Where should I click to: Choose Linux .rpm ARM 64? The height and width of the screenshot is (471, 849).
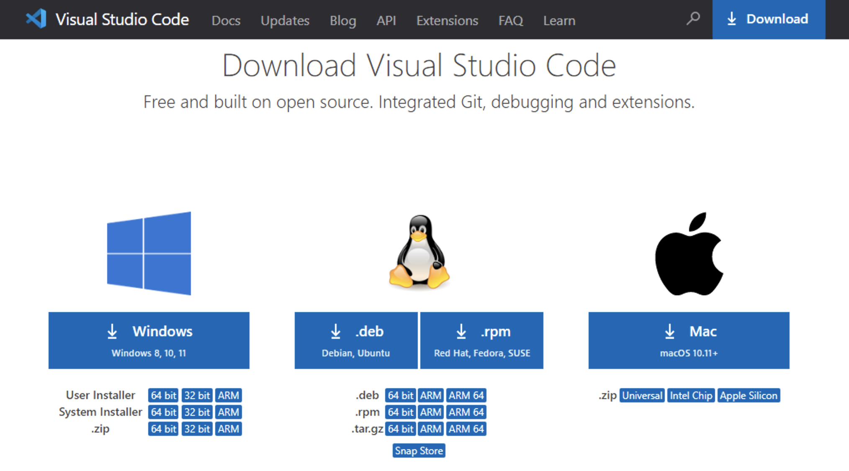pos(466,412)
